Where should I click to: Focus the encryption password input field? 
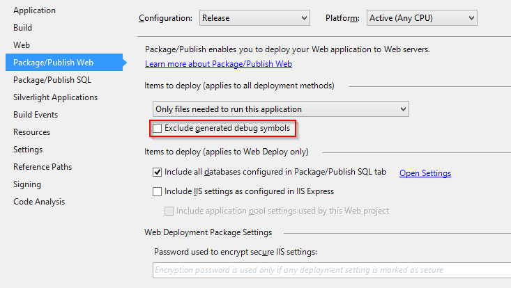[x=332, y=270]
